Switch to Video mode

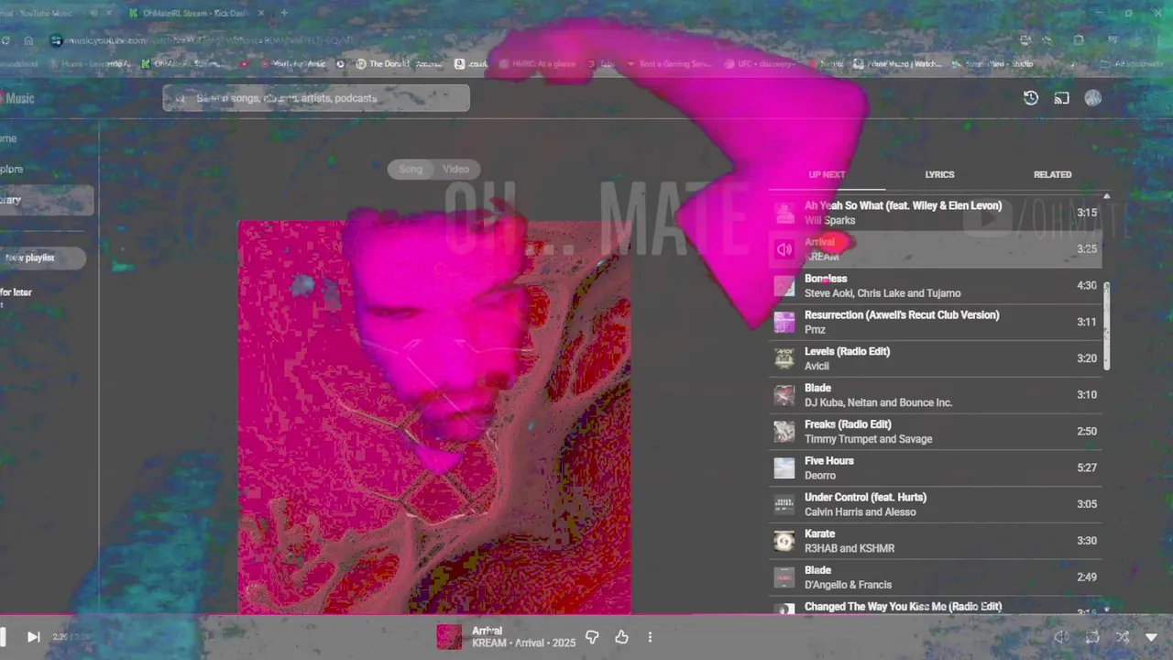click(455, 169)
